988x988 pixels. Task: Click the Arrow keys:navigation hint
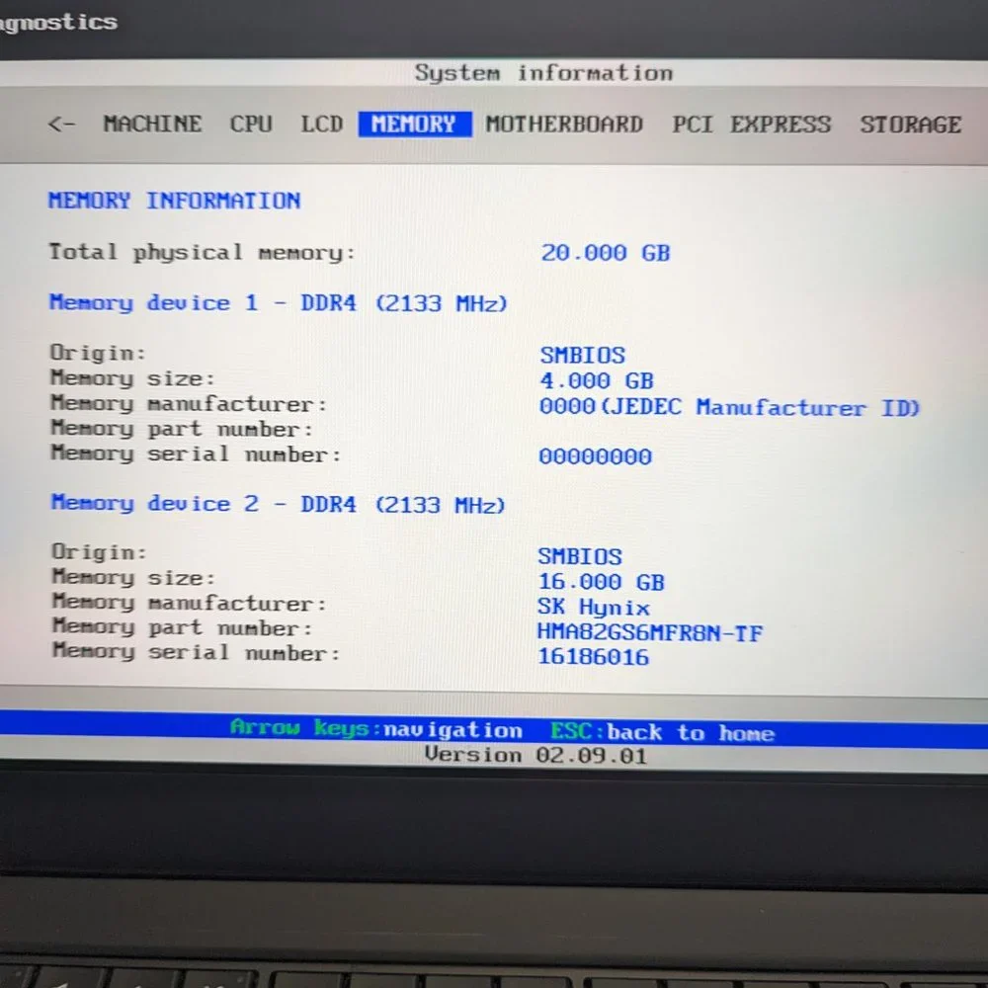click(x=376, y=729)
